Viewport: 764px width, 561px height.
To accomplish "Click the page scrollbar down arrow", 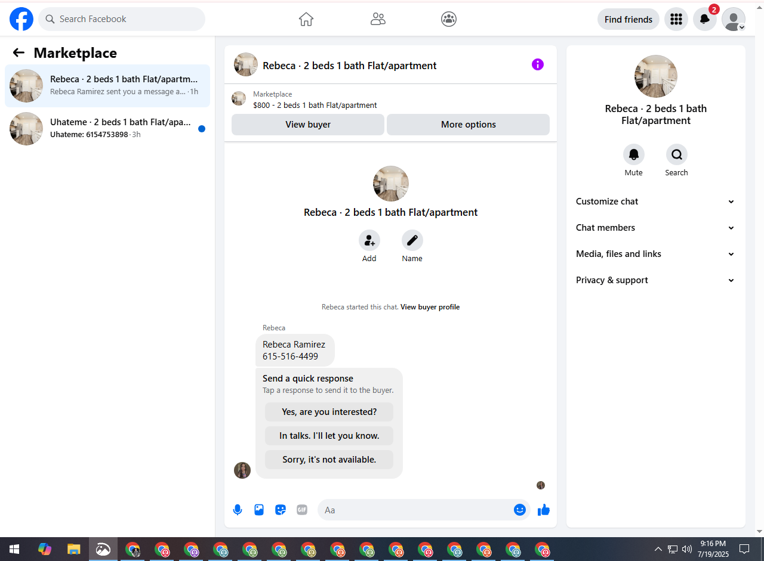I will (x=759, y=531).
